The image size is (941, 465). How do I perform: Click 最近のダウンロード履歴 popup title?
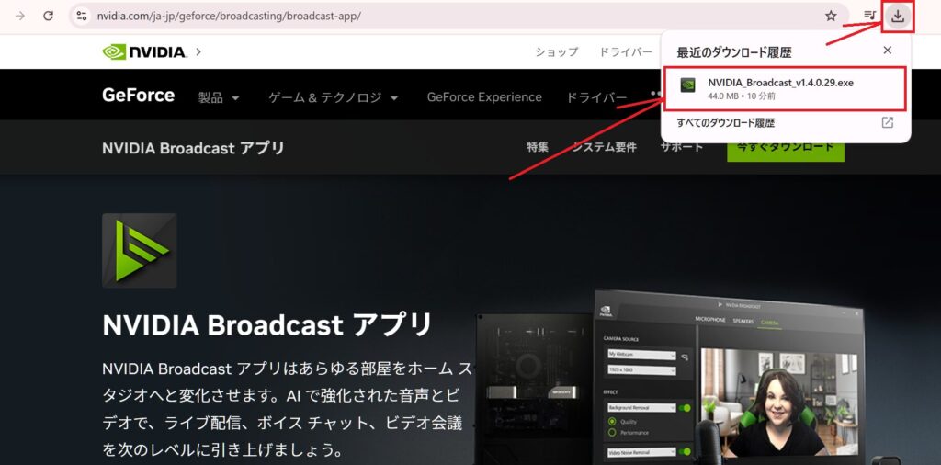point(734,52)
